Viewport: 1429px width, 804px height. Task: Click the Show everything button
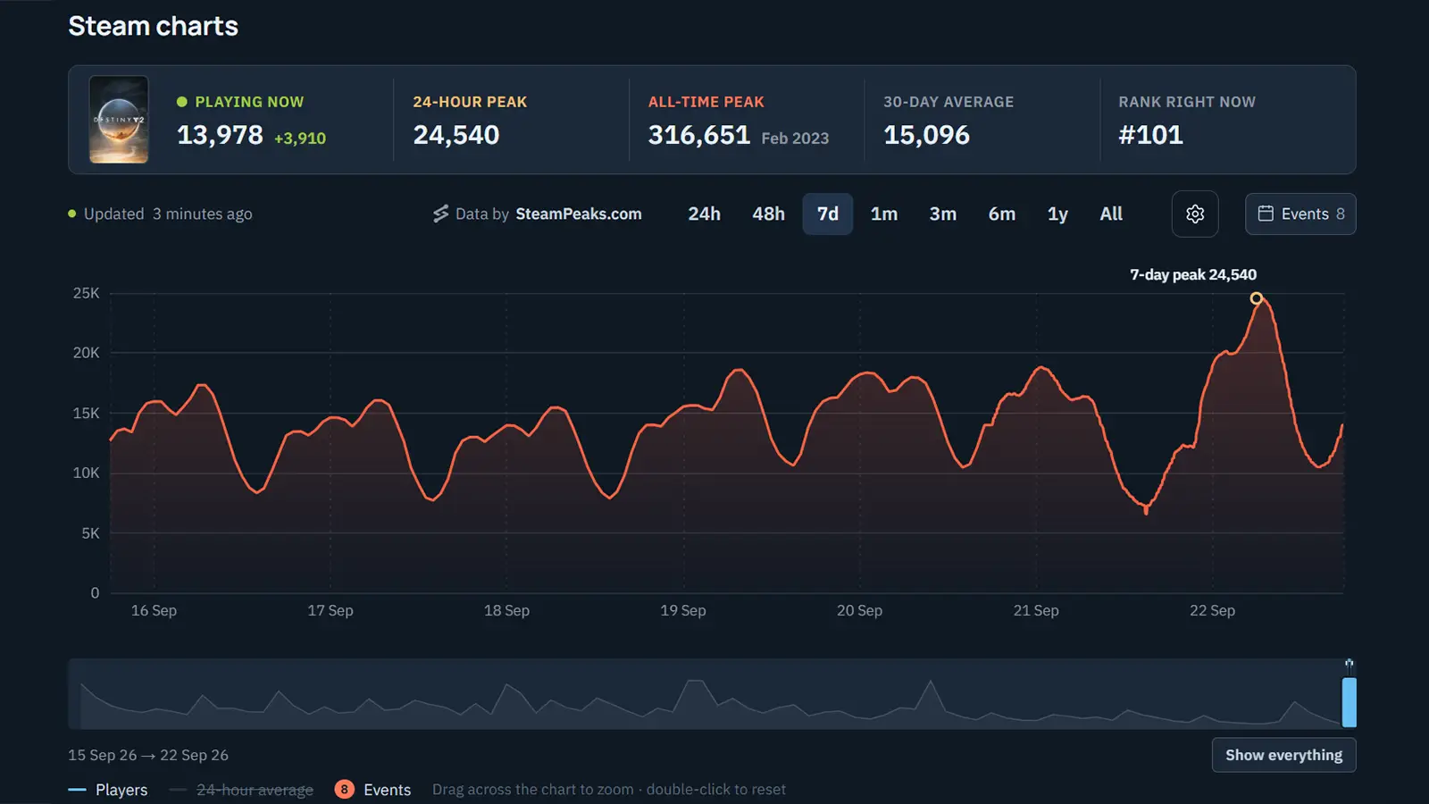(x=1283, y=755)
